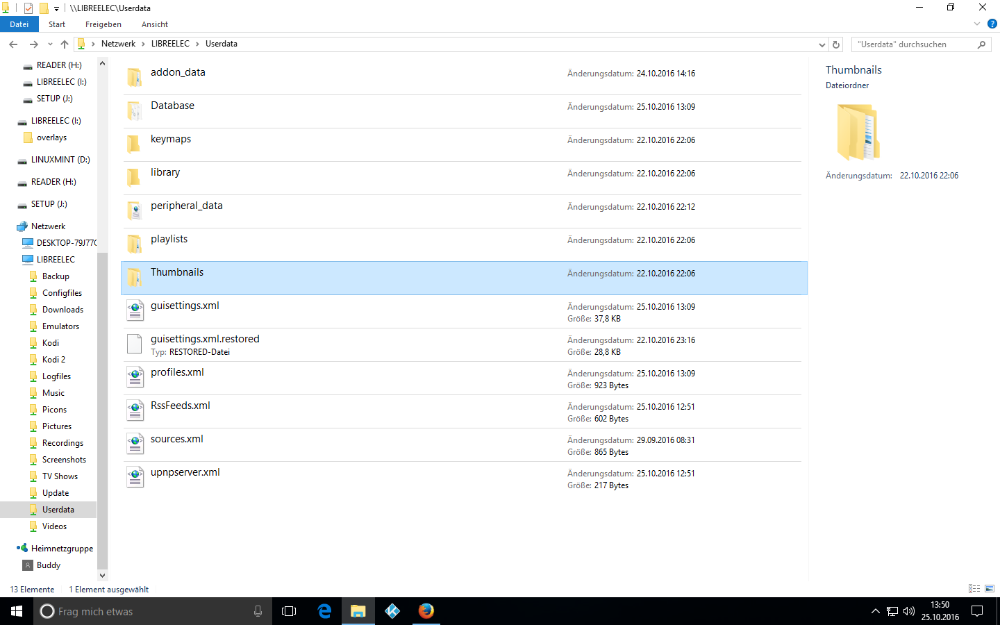Click Netzwerk in the address breadcrumb
This screenshot has width=1000, height=625.
click(118, 44)
